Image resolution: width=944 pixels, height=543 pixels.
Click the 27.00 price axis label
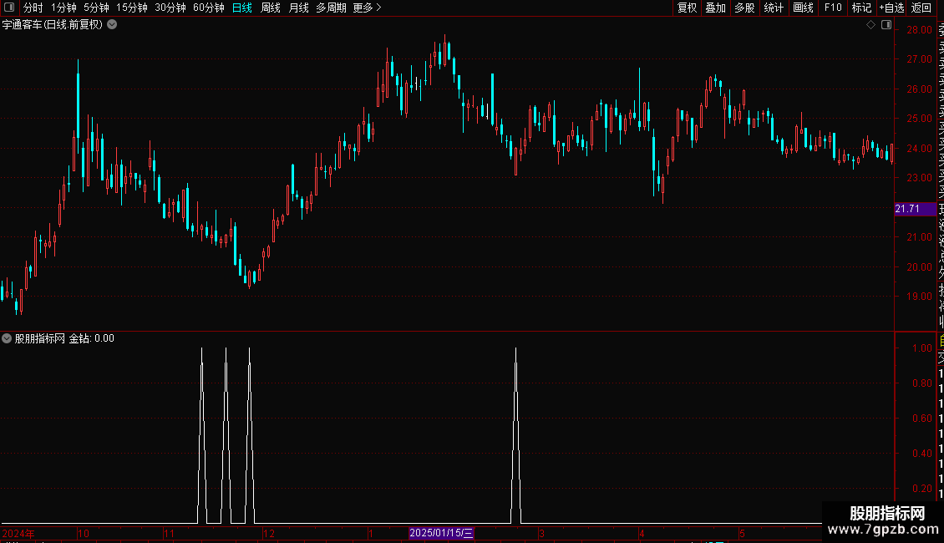(919, 59)
